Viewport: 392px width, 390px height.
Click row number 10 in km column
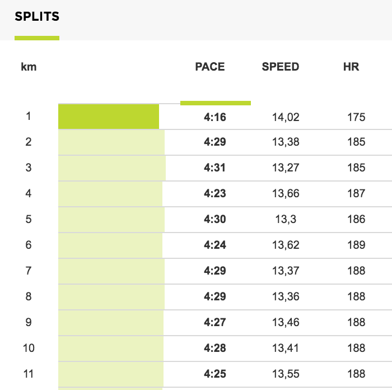[x=29, y=348]
